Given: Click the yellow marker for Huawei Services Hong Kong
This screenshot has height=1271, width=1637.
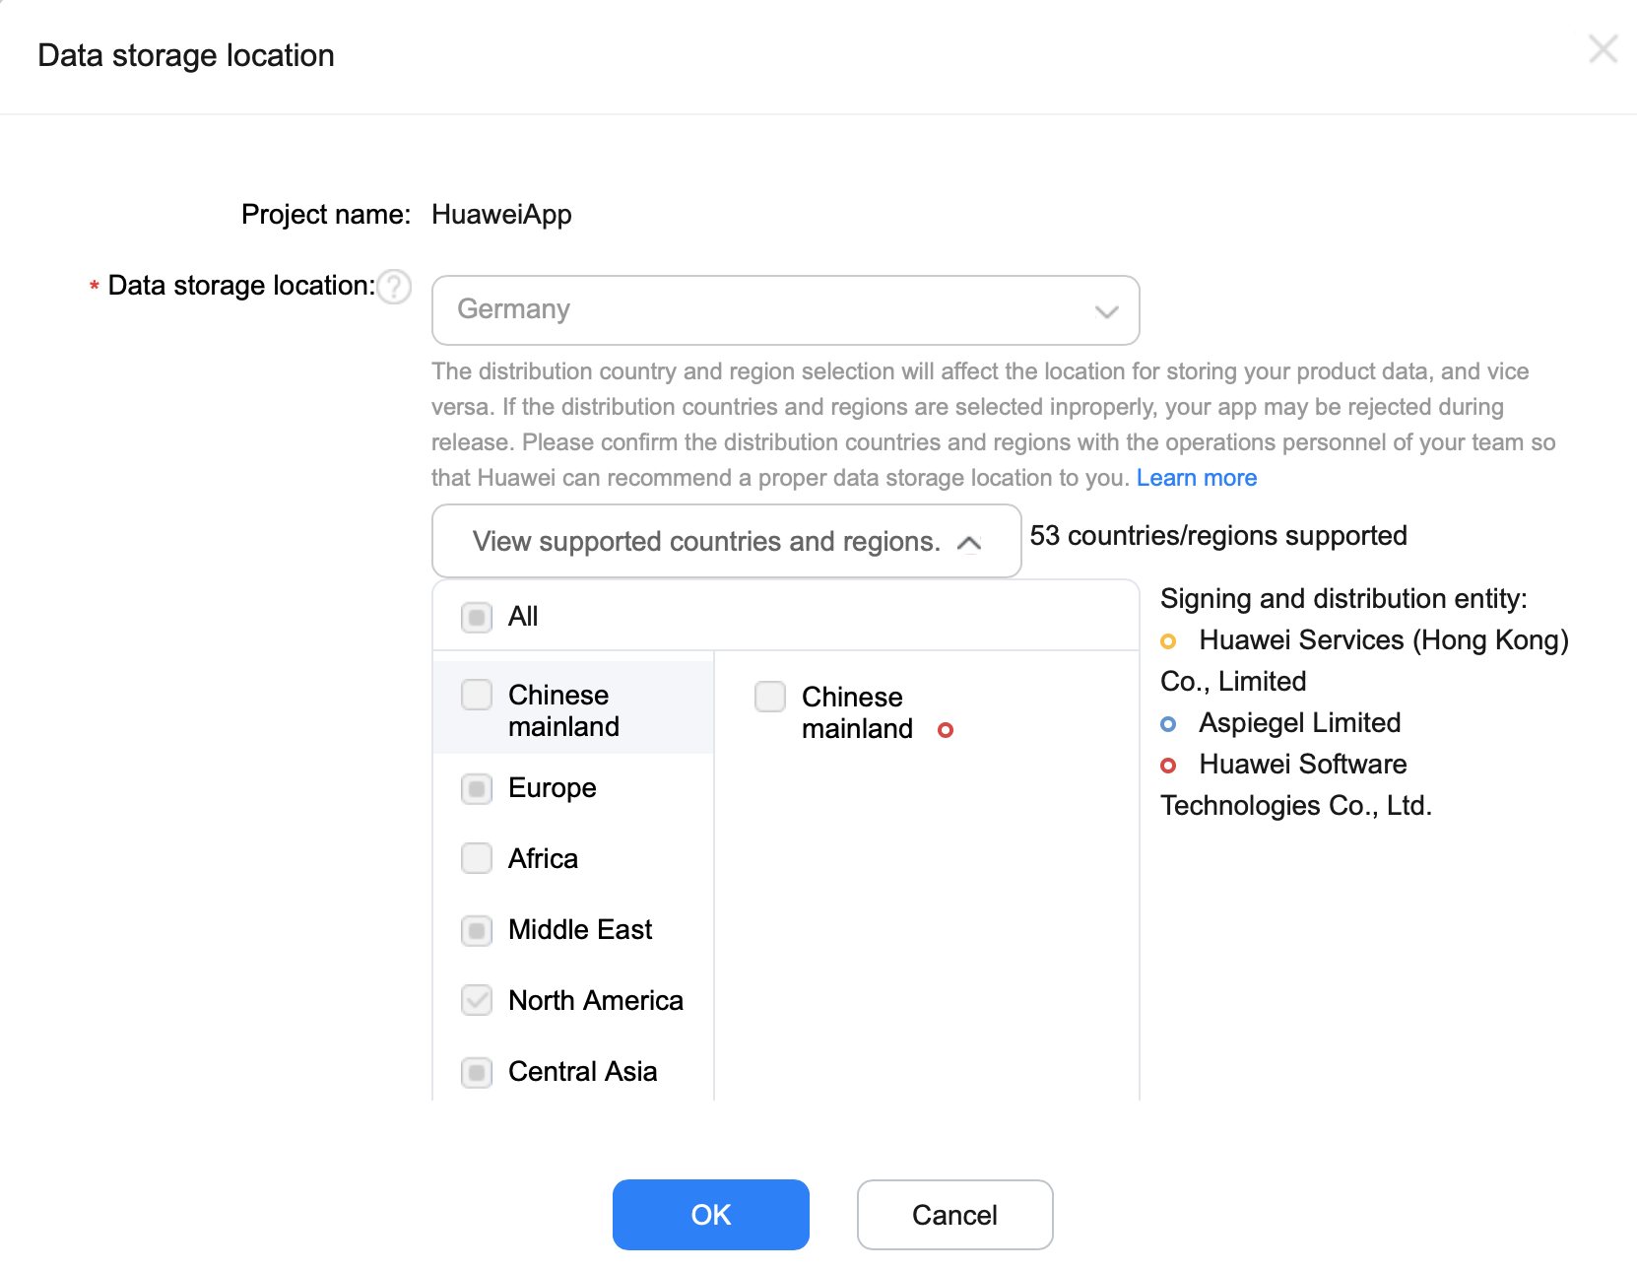Looking at the screenshot, I should (1168, 641).
